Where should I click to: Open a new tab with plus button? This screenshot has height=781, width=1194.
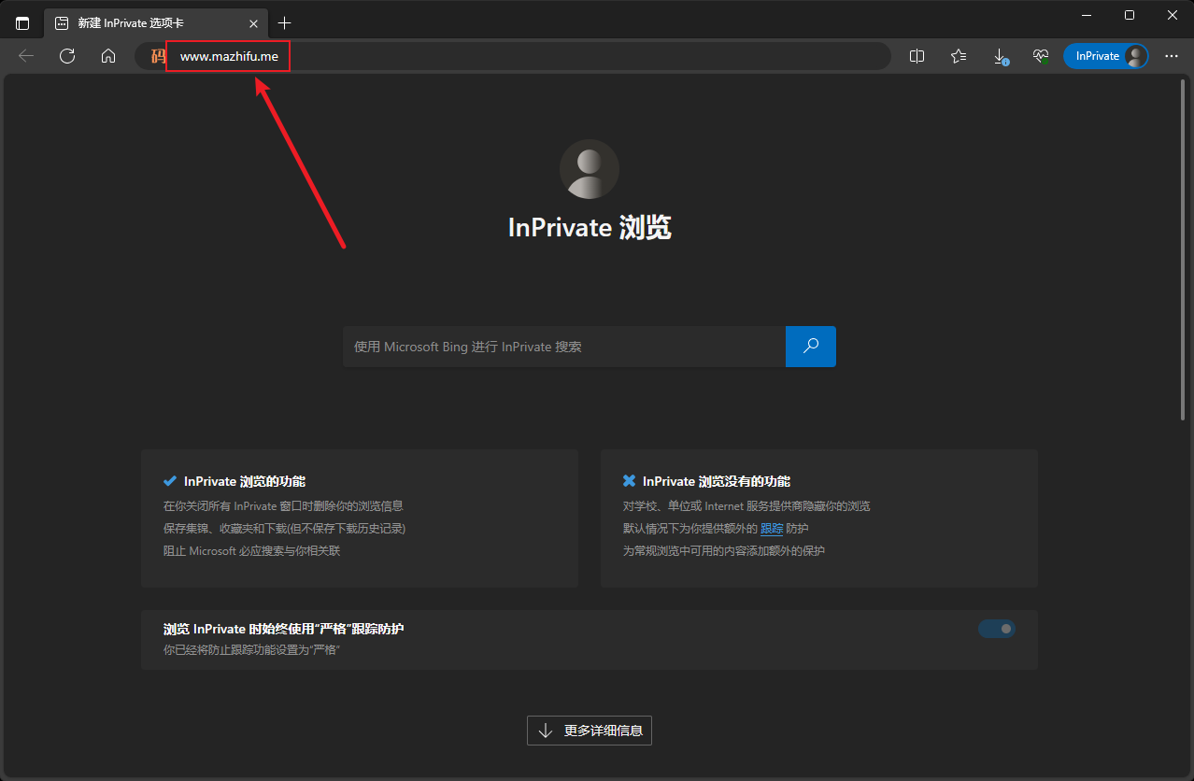285,23
